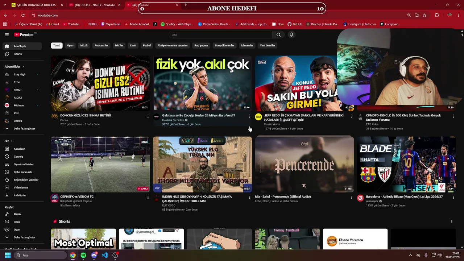Switch to the Ufo361 - NASTY browser tab

click(x=95, y=5)
